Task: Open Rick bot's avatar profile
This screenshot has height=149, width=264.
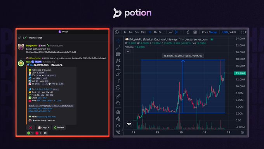Action: (21, 63)
